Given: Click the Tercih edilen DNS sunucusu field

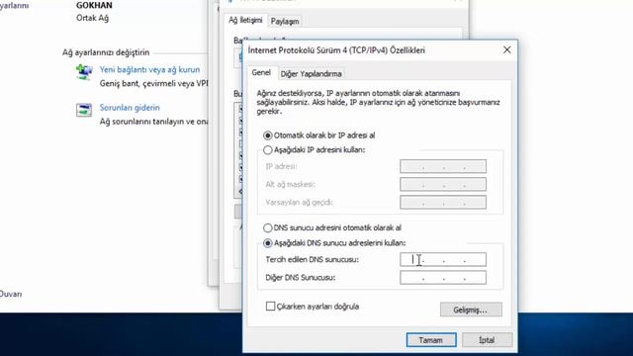Looking at the screenshot, I should 443,259.
